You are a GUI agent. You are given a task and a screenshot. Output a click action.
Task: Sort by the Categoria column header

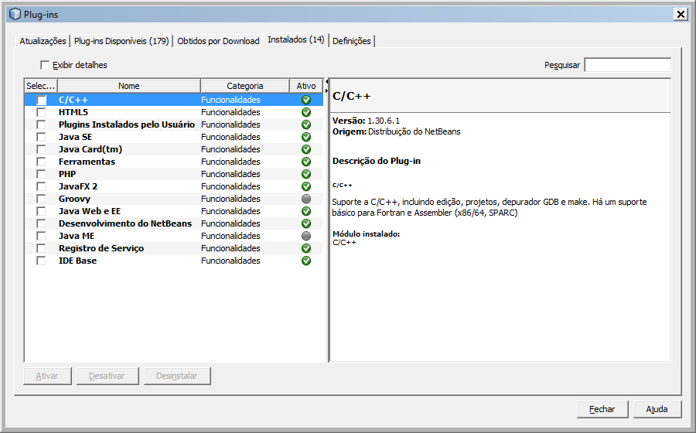tap(245, 86)
